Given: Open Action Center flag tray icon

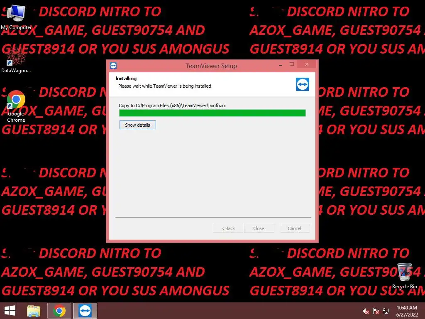Looking at the screenshot, I should 376,311.
